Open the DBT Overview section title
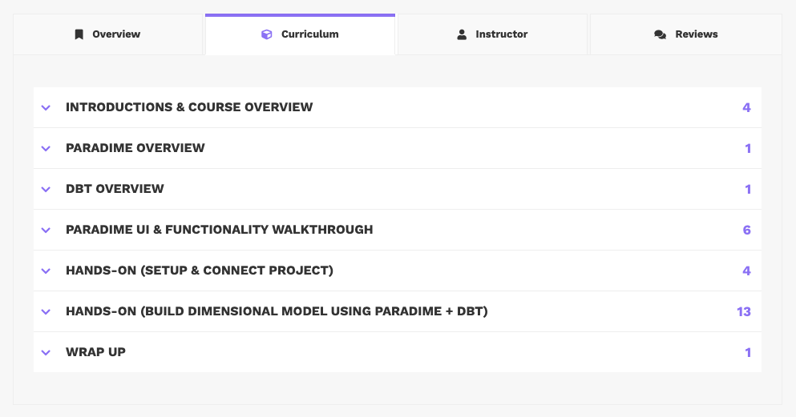The height and width of the screenshot is (417, 796). tap(115, 189)
